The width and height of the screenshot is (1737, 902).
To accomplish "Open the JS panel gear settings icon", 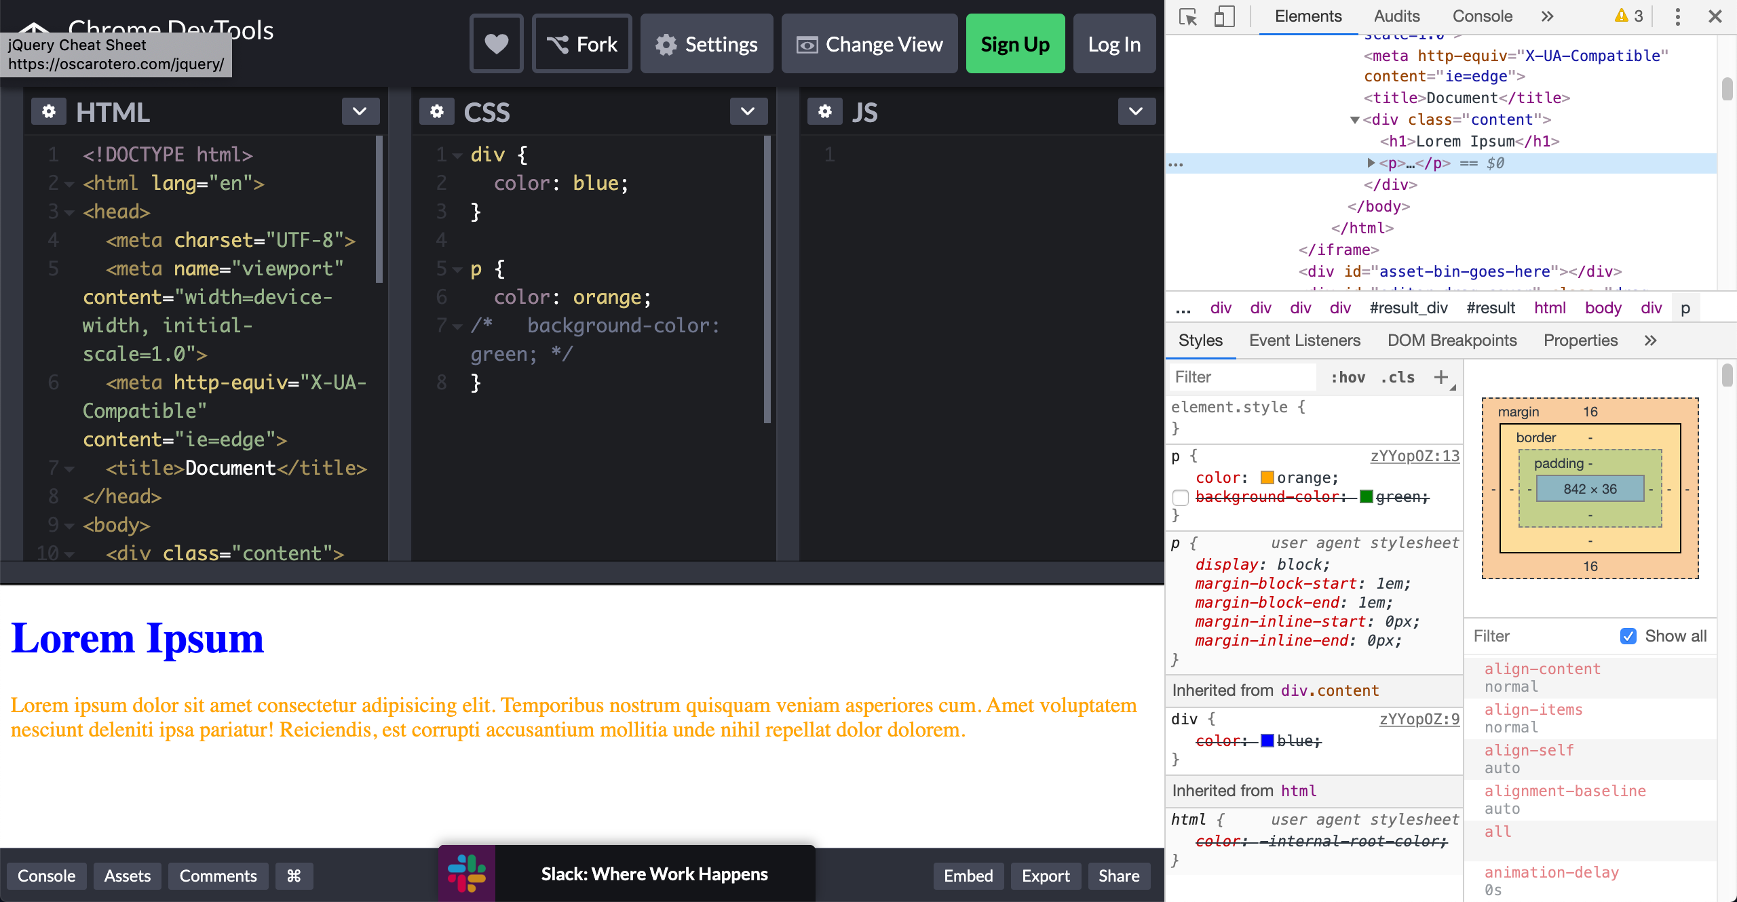I will [824, 111].
